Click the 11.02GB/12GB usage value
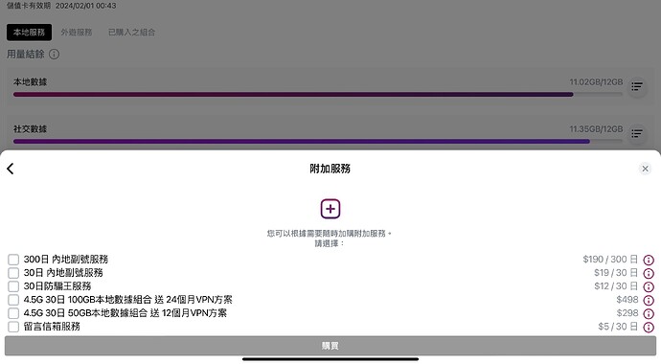This screenshot has width=661, height=364. point(596,81)
